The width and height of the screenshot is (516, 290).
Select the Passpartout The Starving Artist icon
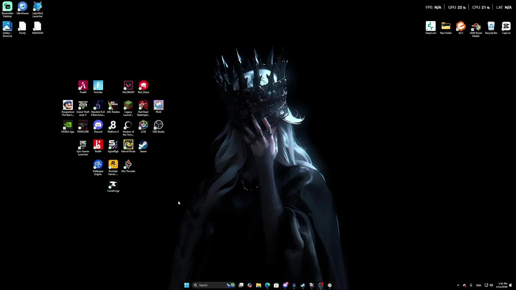(68, 108)
